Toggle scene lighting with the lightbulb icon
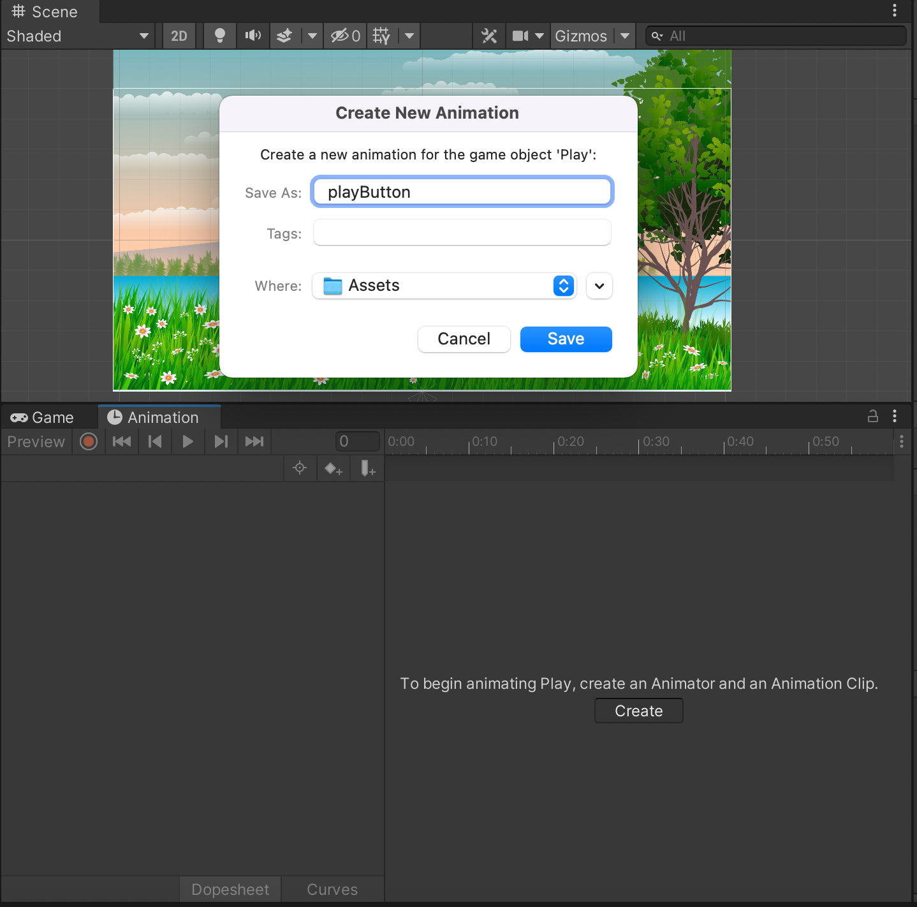Viewport: 917px width, 907px height. (220, 36)
